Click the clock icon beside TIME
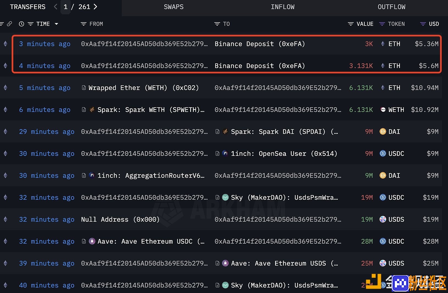The height and width of the screenshot is (293, 448). [x=21, y=24]
